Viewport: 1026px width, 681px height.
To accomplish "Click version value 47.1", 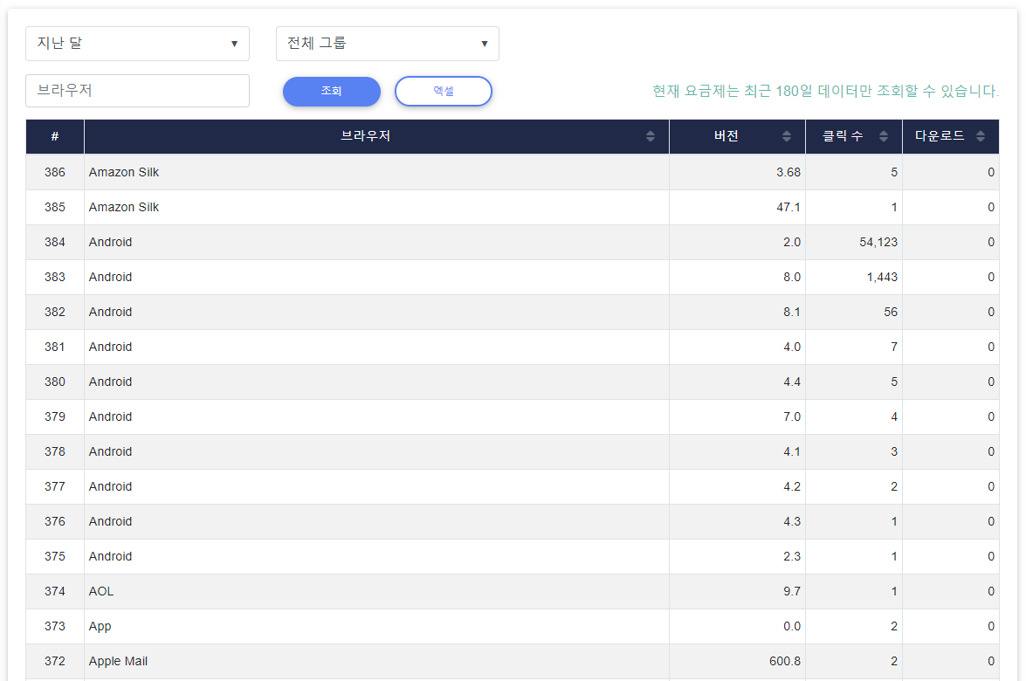I will pos(788,207).
